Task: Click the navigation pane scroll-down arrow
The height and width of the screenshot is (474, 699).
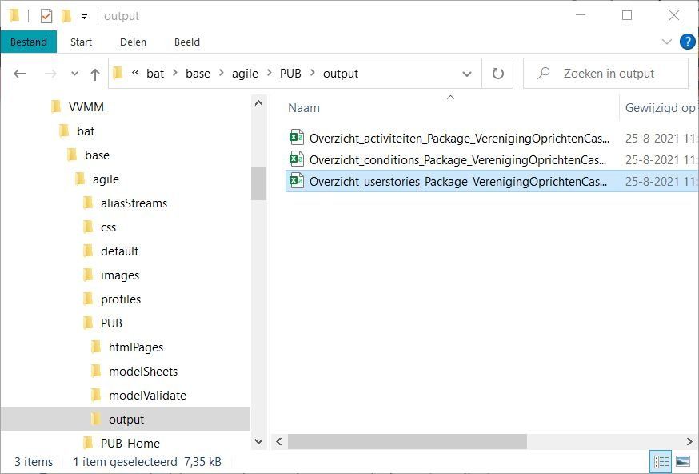Action: [258, 442]
